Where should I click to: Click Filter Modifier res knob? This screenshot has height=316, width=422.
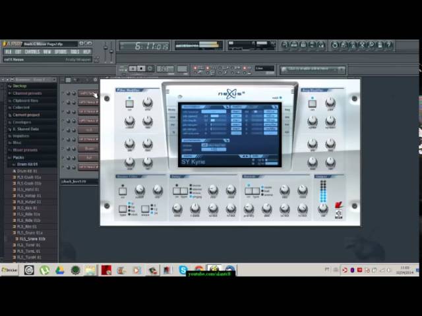point(148,121)
